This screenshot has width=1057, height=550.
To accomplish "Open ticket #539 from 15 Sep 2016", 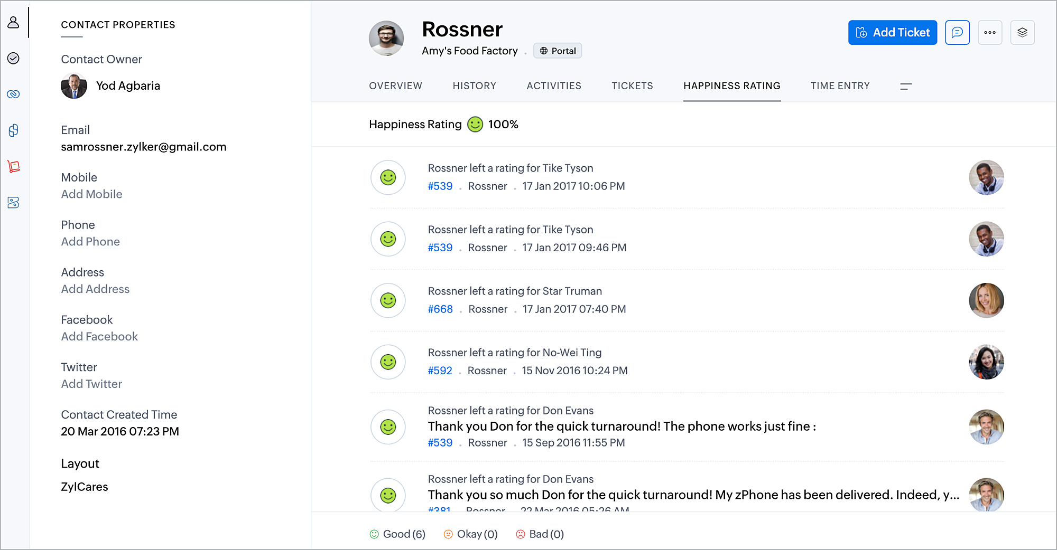I will (x=440, y=443).
